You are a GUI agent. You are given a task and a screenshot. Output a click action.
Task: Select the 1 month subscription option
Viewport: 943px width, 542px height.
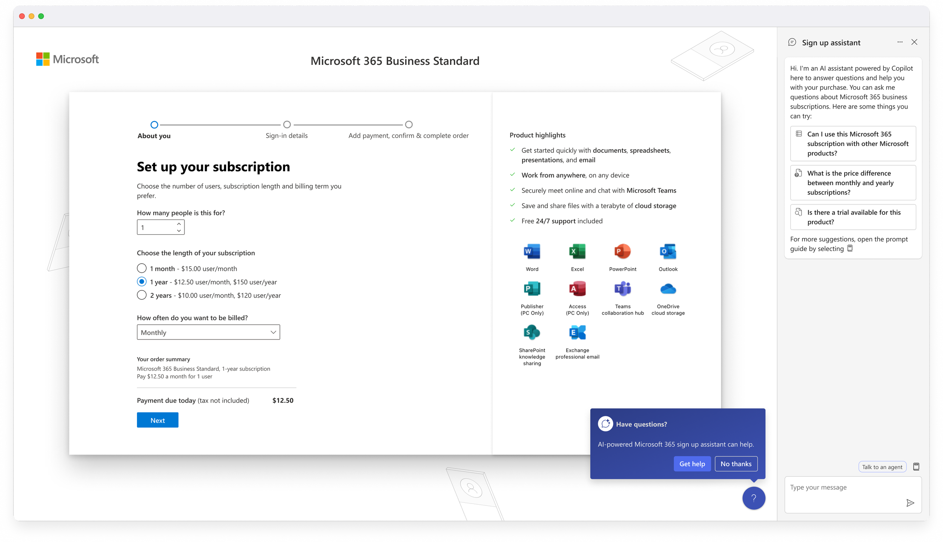[x=142, y=268]
